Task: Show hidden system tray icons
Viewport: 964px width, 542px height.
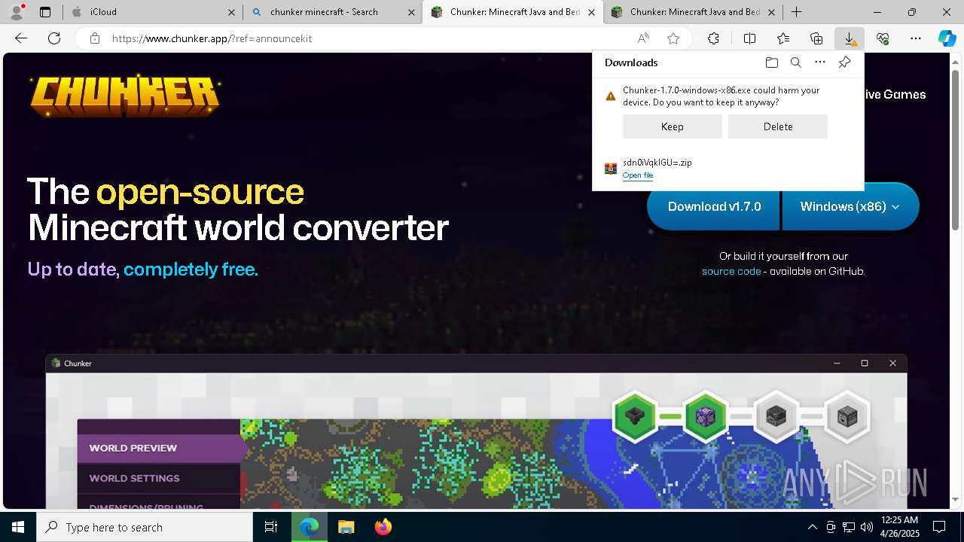Action: pos(812,527)
